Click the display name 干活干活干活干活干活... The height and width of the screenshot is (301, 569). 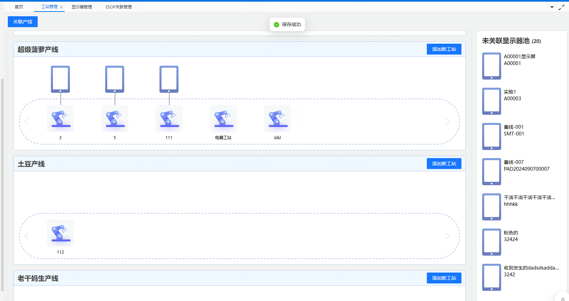coord(530,197)
